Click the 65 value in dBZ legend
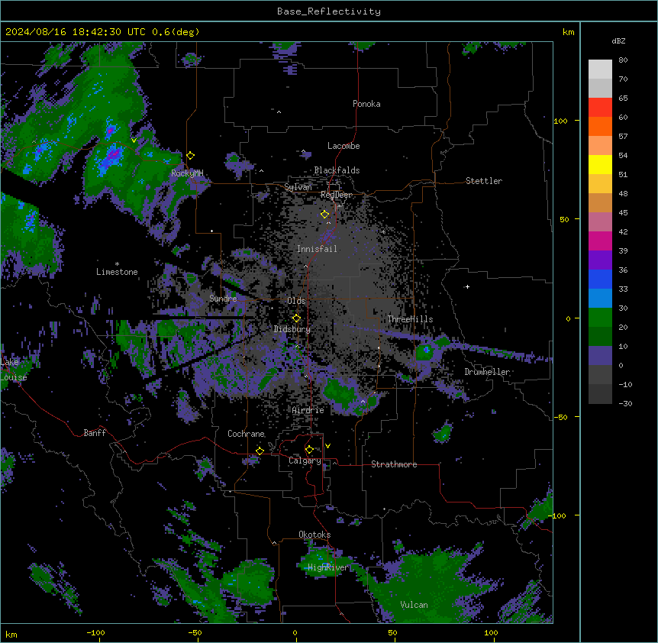Screen dimensions: 658x643 623,99
